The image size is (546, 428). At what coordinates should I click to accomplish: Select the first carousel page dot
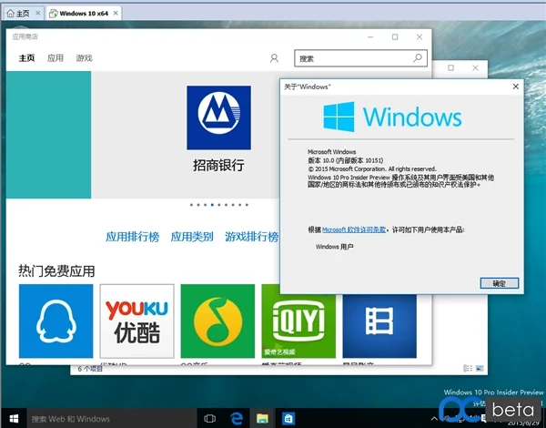click(191, 205)
